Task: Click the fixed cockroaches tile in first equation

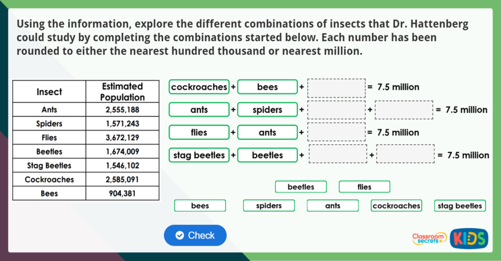Action: coord(199,87)
